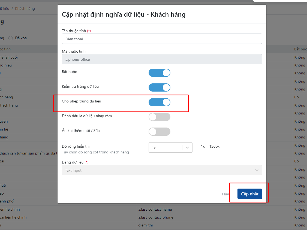Screen dimensions: 307x230
Task: Disable Kiểm tra trùng dữ liệu switch
Action: (159, 87)
